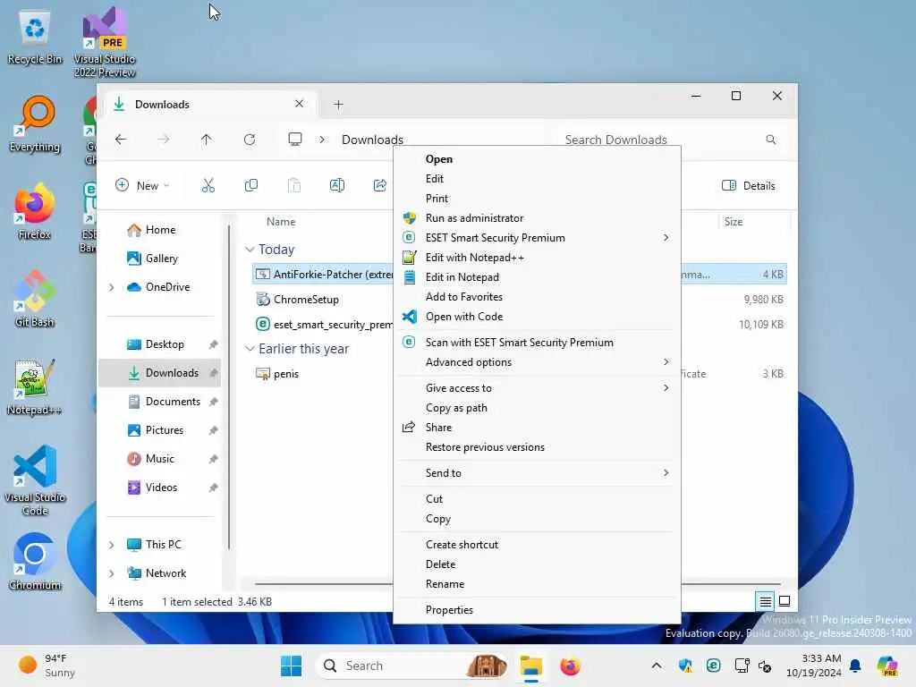
Task: Add a new Explorer tab
Action: 338,105
